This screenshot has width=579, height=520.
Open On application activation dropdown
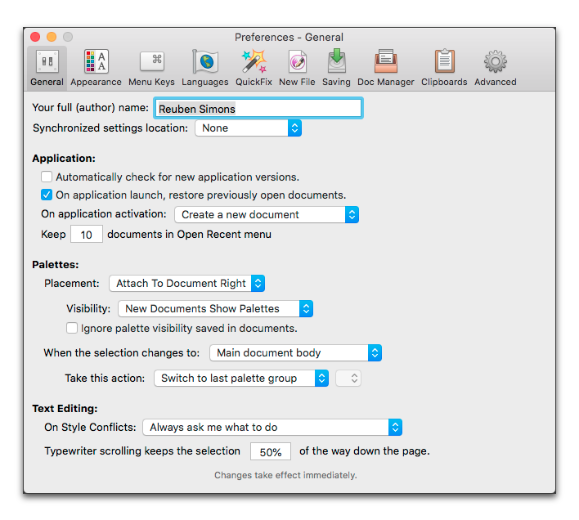(267, 214)
